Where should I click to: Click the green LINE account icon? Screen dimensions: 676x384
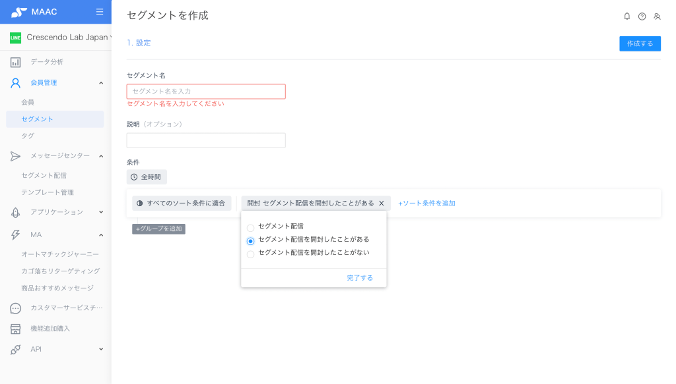[x=16, y=38]
